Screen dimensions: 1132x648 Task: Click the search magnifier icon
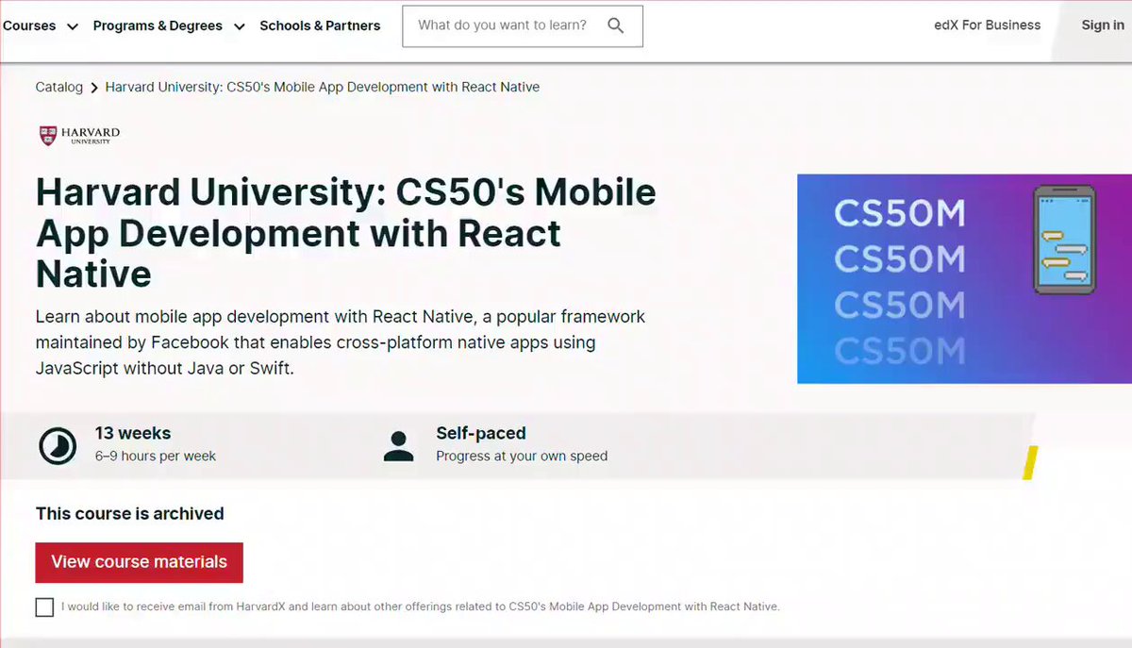click(x=616, y=25)
